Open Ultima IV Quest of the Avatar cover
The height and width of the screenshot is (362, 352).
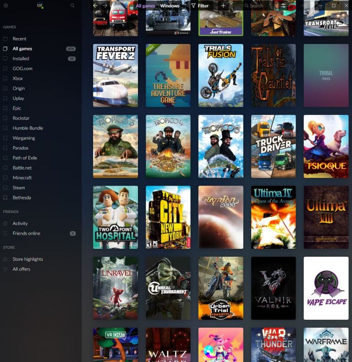pos(274,217)
